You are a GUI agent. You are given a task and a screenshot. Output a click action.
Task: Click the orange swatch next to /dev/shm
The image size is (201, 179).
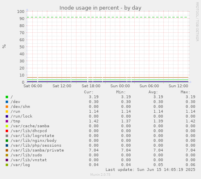click(x=7, y=107)
